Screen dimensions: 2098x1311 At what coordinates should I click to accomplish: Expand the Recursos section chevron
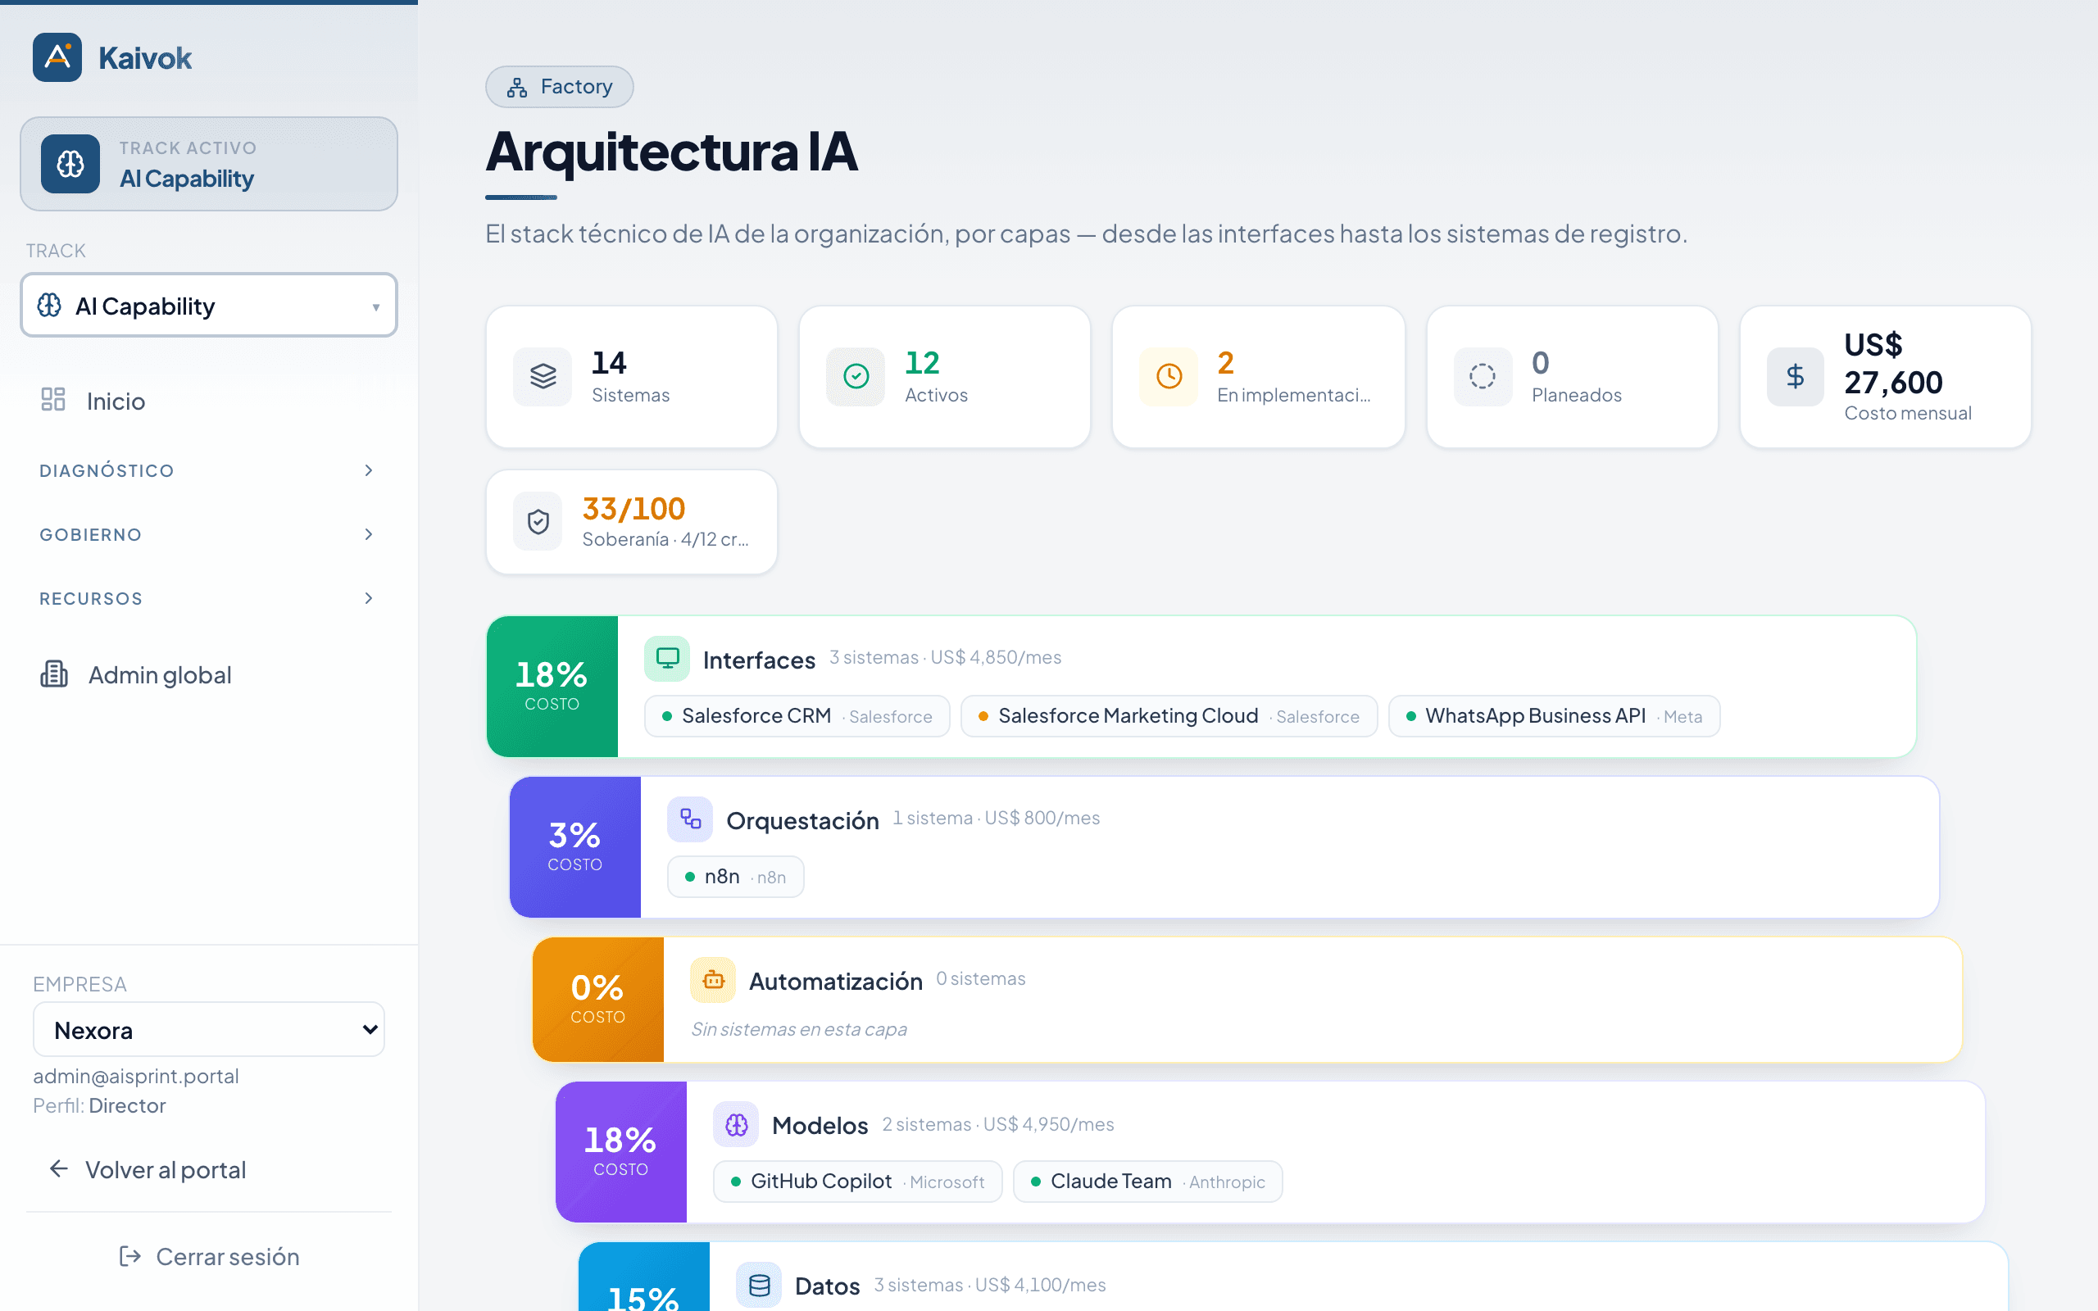pyautogui.click(x=369, y=598)
